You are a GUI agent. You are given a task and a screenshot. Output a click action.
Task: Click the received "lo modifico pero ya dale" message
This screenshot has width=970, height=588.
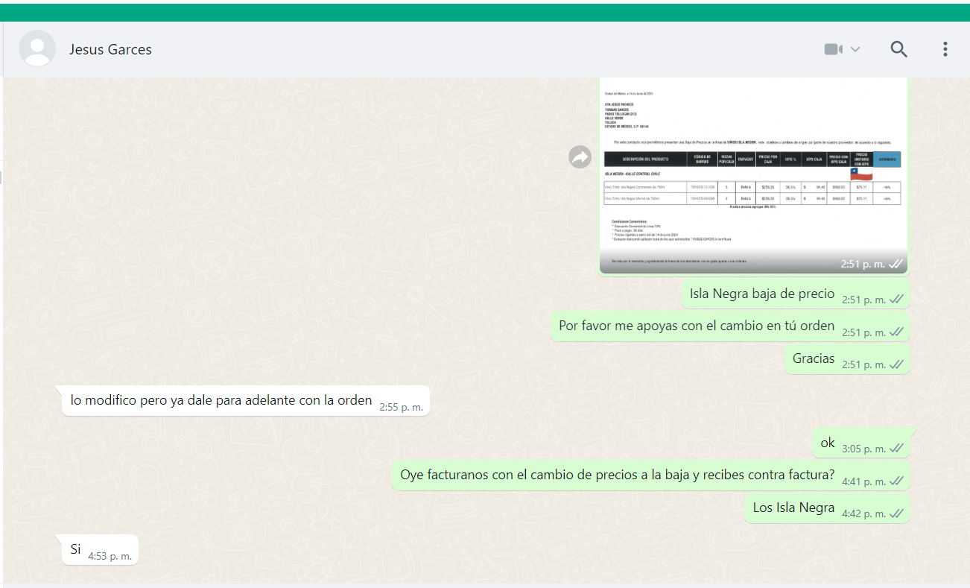click(x=221, y=401)
